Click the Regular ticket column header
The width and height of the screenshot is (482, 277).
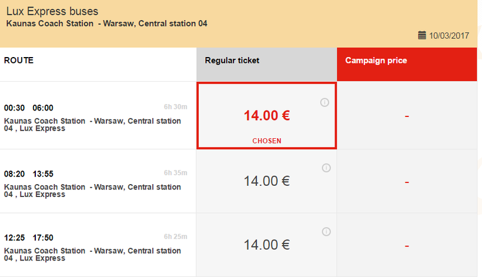point(266,61)
